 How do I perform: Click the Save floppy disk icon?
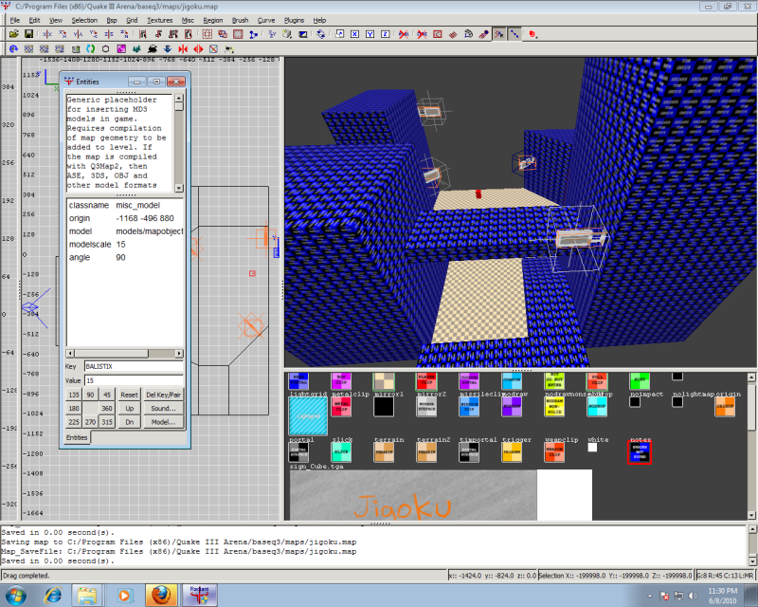(x=28, y=34)
